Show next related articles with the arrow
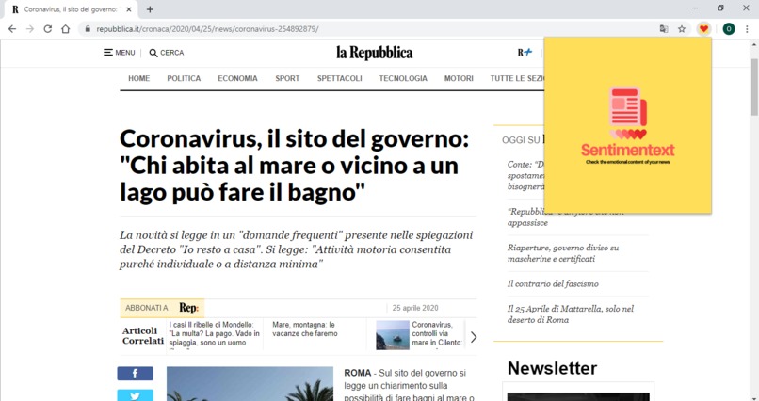759x401 pixels. (x=474, y=337)
